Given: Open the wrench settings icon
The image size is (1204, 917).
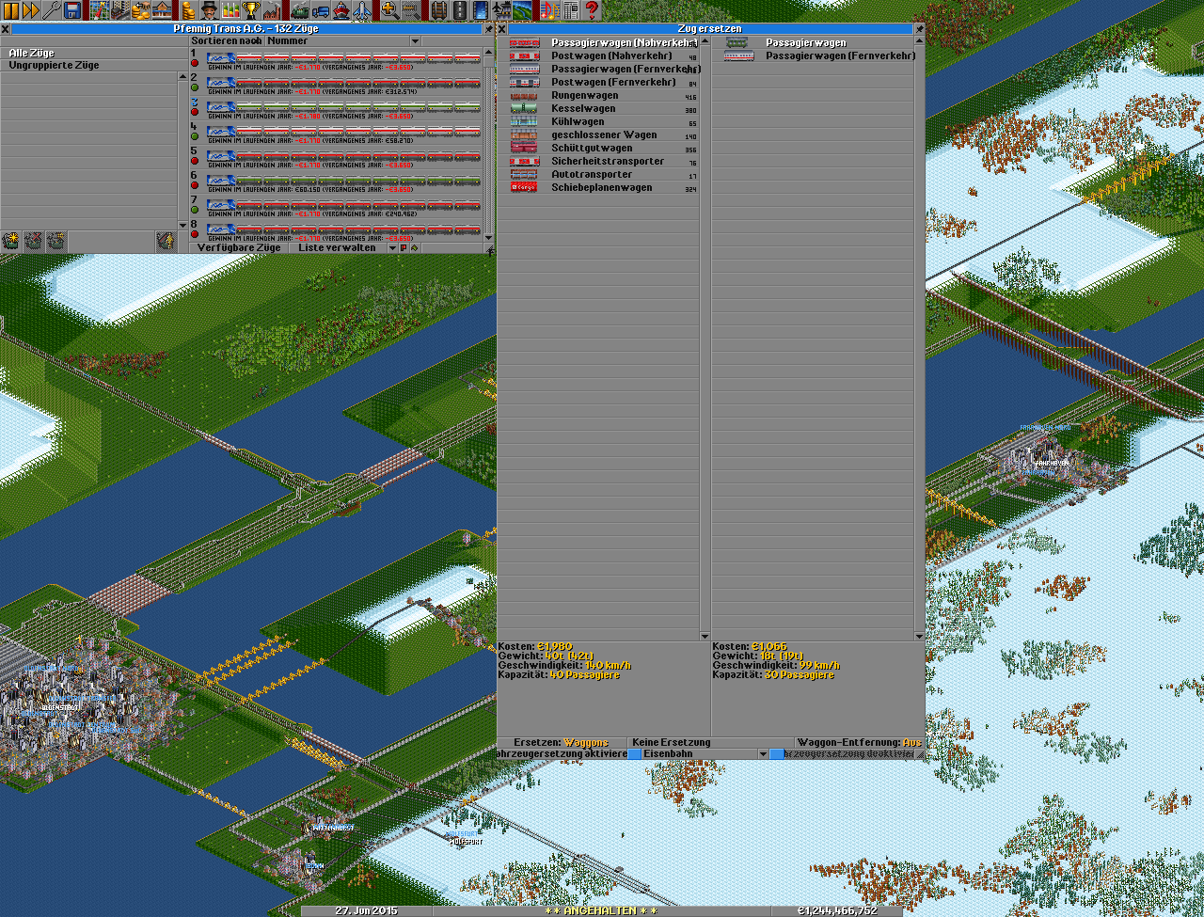Looking at the screenshot, I should click(x=52, y=10).
